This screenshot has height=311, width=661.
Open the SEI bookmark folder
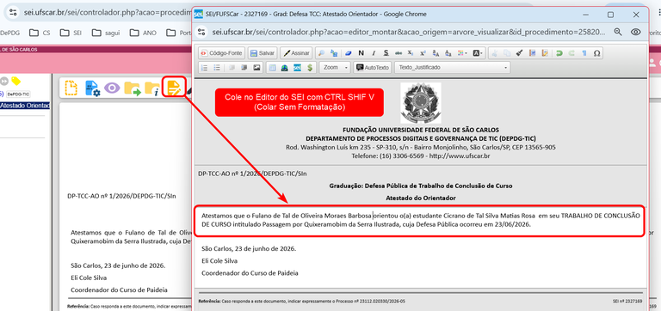(x=71, y=33)
